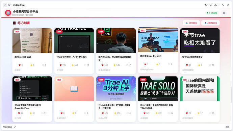
Task: Open the settings gear icon
Action: pos(224,13)
